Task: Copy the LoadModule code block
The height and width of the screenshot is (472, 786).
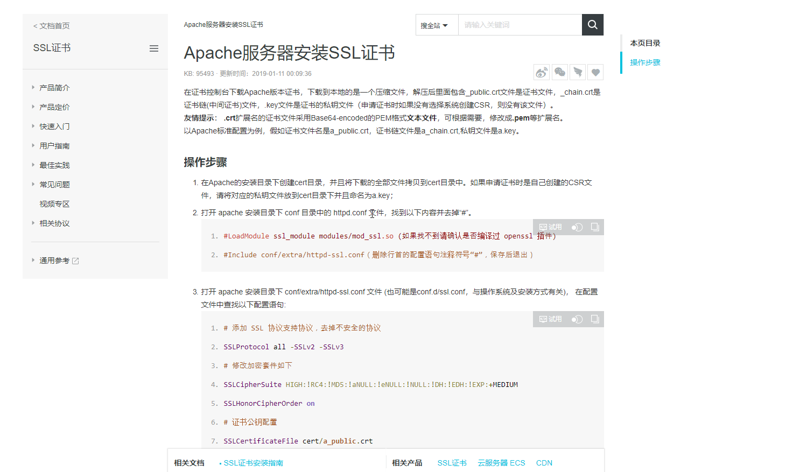Action: [x=595, y=227]
